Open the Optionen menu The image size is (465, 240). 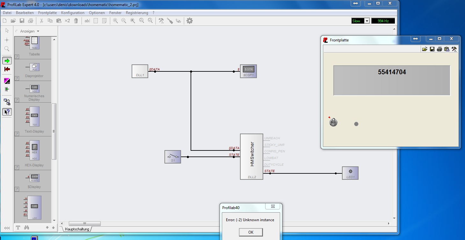point(97,13)
